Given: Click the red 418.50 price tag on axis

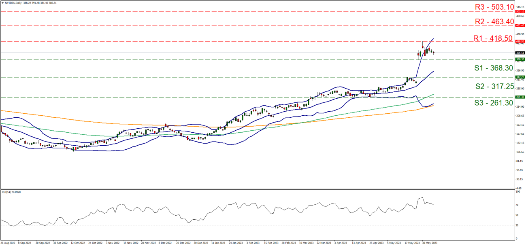Looking at the screenshot, I should pos(520,41).
